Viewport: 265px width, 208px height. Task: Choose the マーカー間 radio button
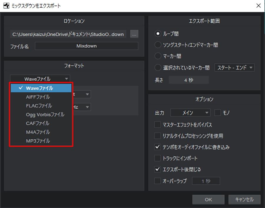pos(158,56)
